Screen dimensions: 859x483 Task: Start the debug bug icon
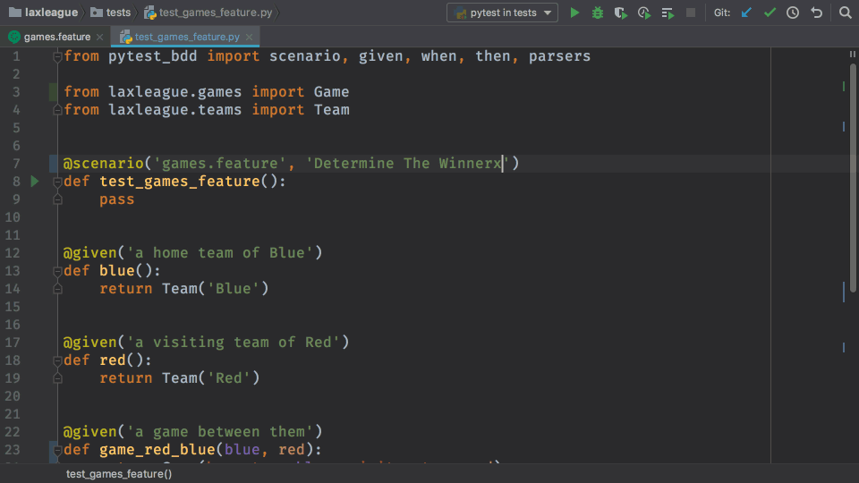coord(597,13)
